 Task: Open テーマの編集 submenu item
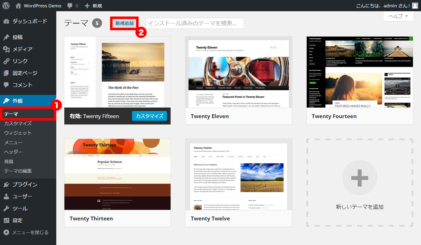click(x=18, y=171)
